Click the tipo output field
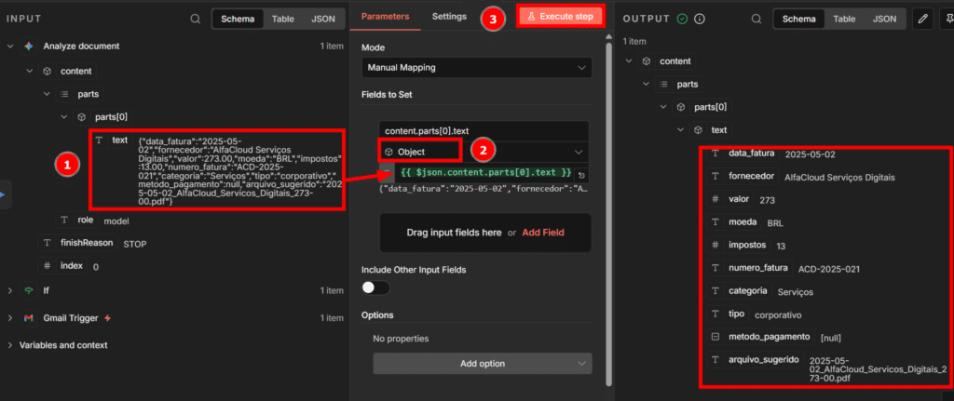 point(729,314)
